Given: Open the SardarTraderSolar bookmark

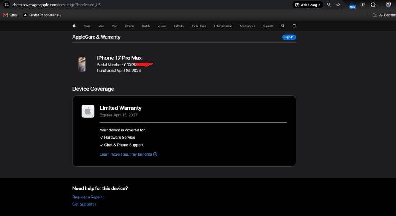Looking at the screenshot, I should pos(42,15).
